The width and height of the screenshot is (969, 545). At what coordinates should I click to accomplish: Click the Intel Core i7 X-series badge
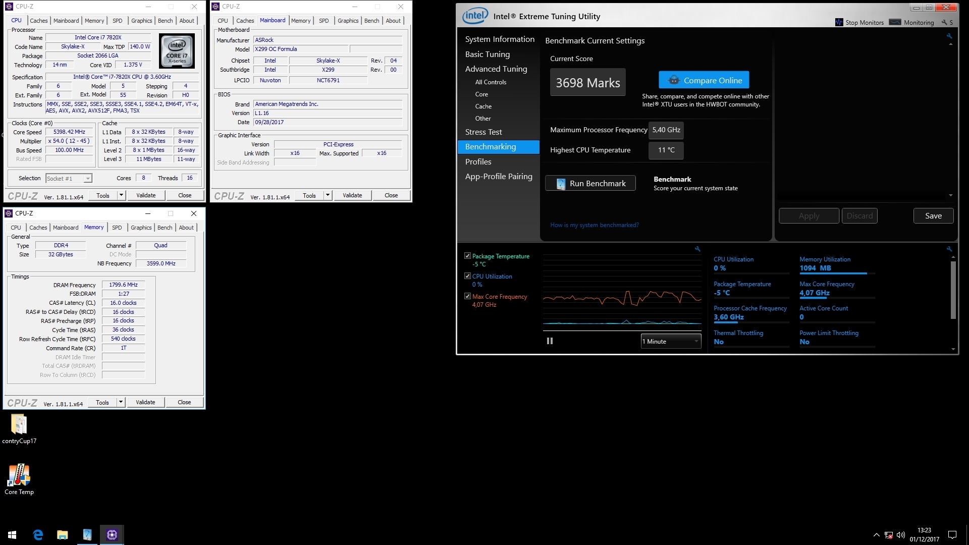pos(177,51)
